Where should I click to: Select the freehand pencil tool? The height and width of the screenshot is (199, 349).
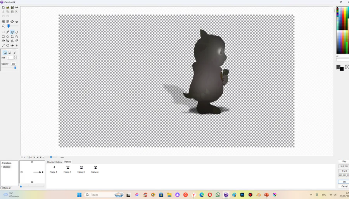tap(12, 32)
